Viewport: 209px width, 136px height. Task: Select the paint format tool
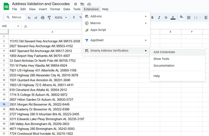pyautogui.click(x=49, y=17)
